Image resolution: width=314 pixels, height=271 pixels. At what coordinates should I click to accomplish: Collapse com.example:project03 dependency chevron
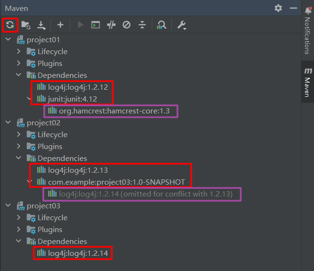[x=29, y=182]
